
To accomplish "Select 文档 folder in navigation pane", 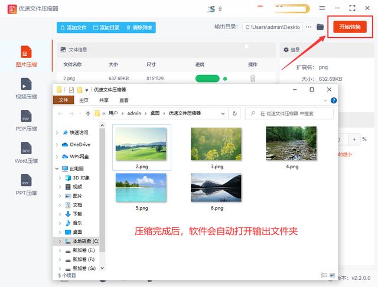I will coord(77,205).
